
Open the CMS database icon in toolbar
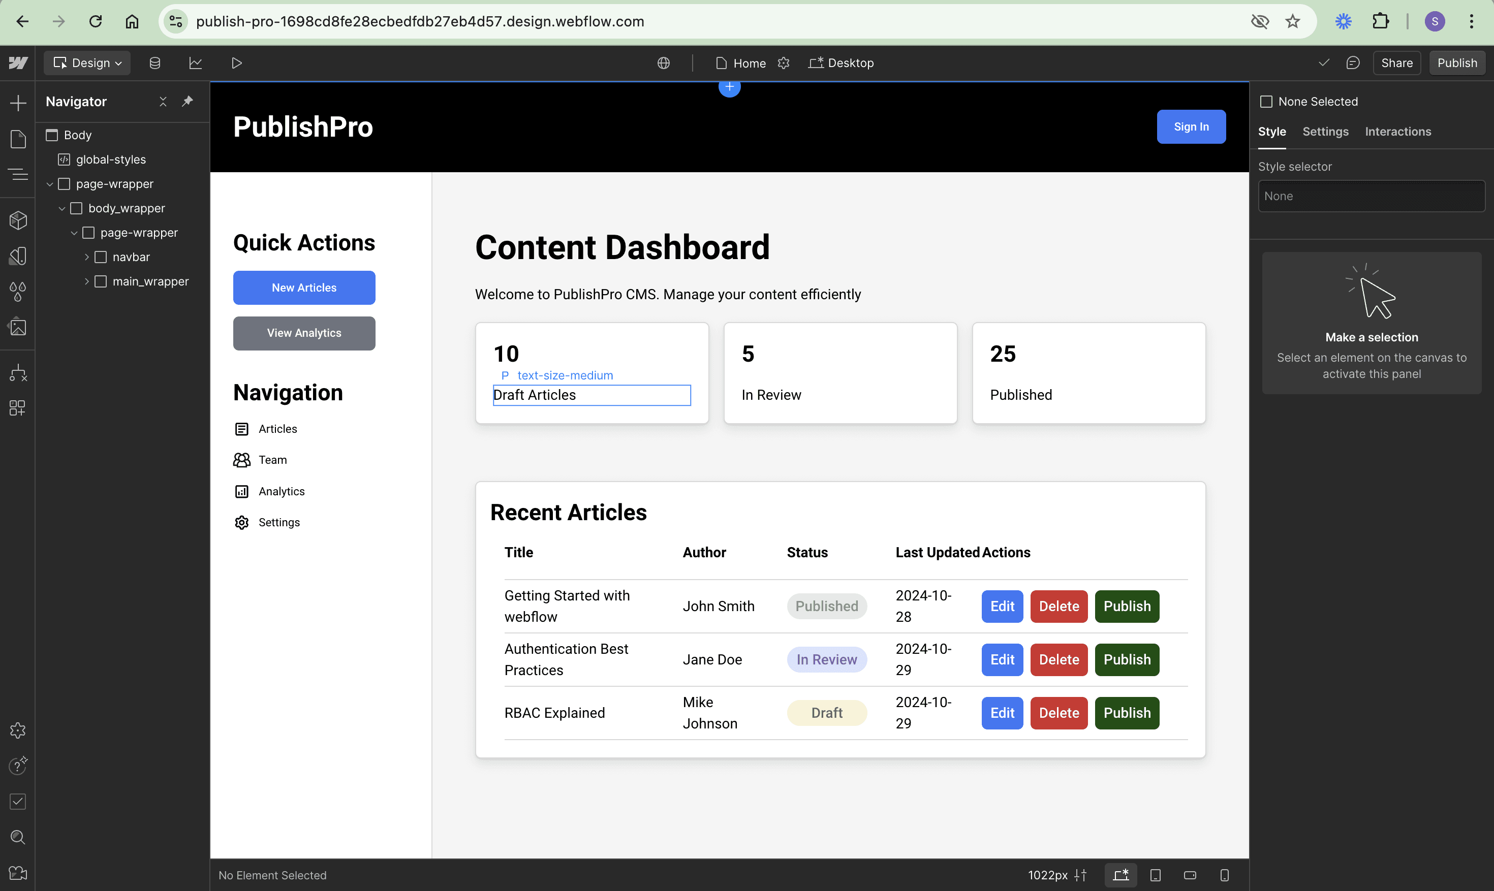pyautogui.click(x=155, y=63)
